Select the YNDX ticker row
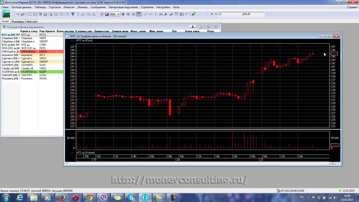This screenshot has height=202, width=359. [32, 68]
